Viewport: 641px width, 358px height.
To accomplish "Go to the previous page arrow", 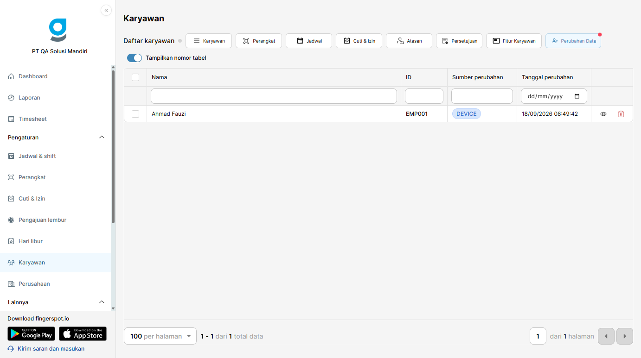I will point(606,336).
